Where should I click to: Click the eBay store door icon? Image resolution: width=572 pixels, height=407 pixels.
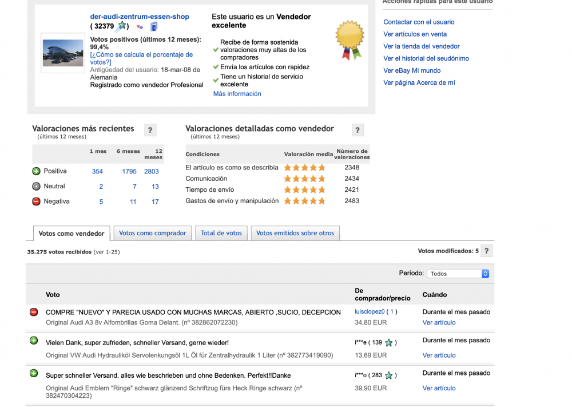[154, 26]
